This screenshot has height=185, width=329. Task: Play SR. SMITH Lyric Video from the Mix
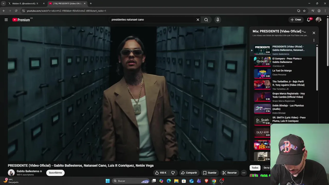click(284, 120)
